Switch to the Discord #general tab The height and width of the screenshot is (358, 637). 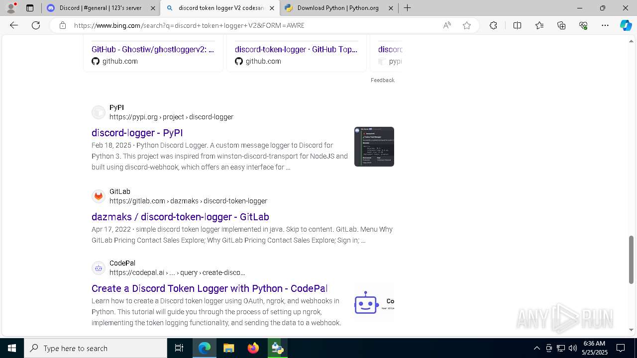point(100,8)
